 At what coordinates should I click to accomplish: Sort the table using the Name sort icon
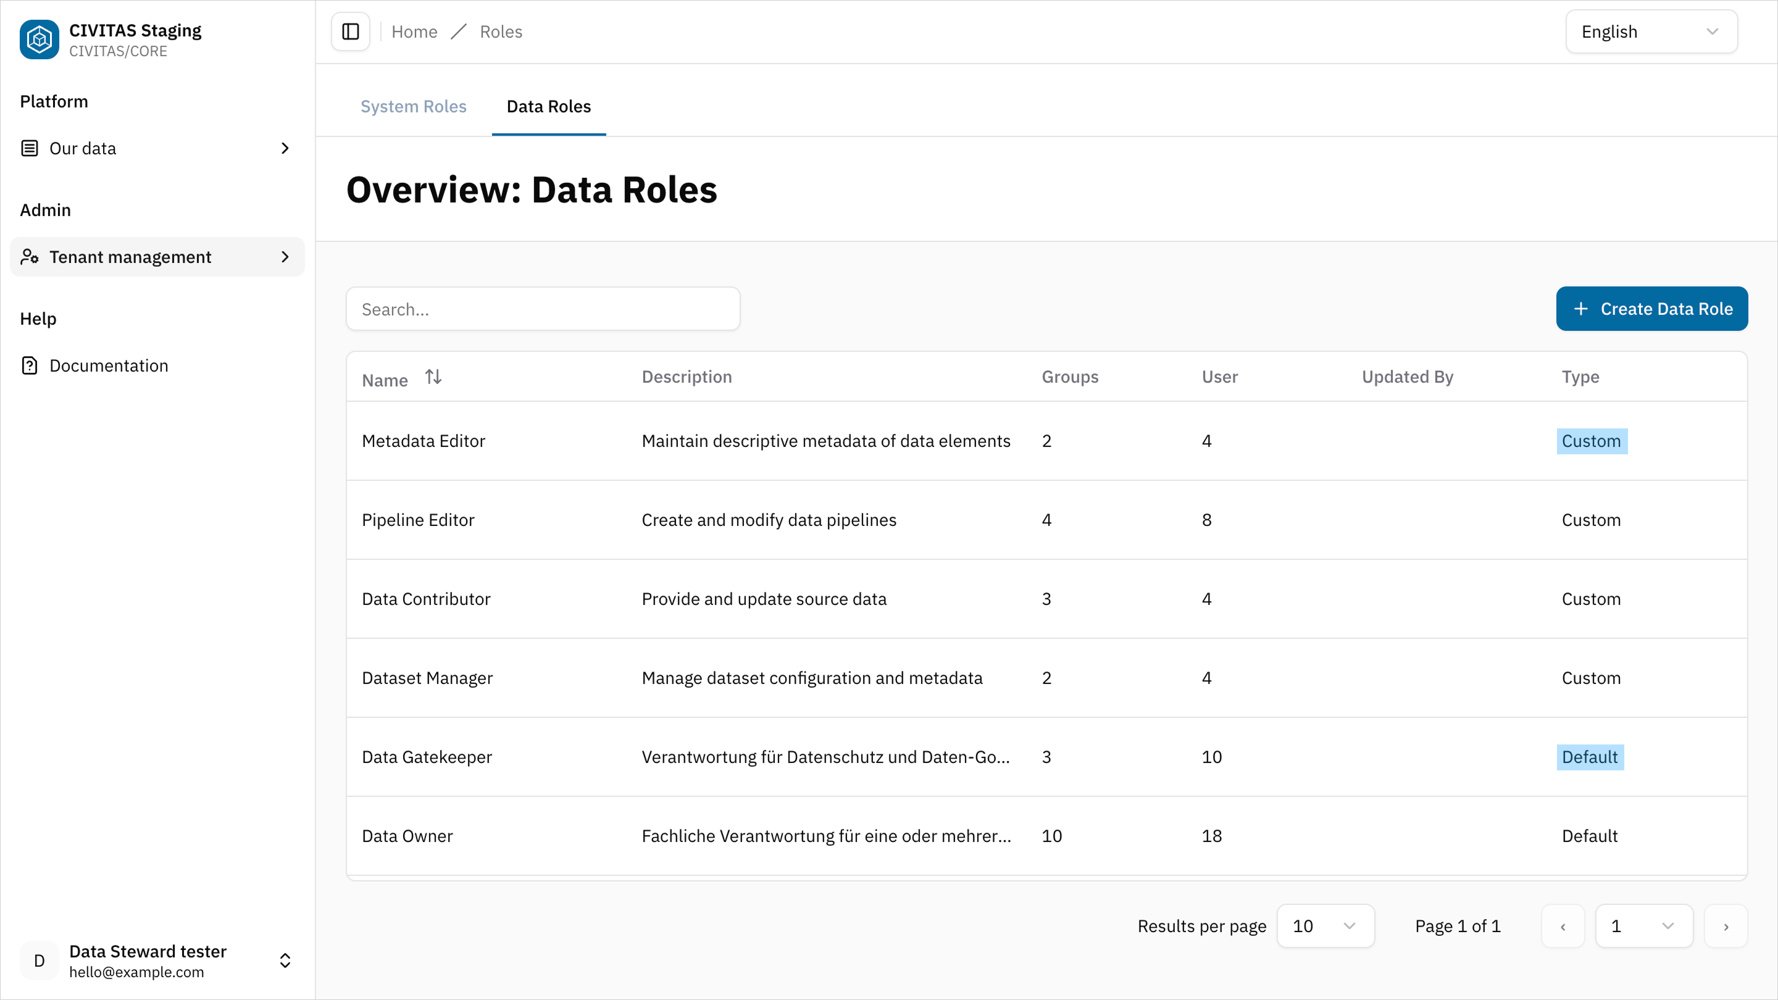[x=433, y=377]
